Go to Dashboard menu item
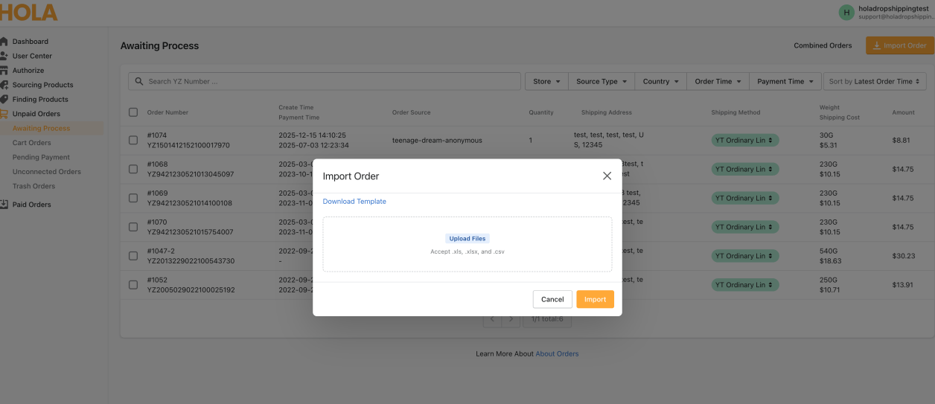 (x=31, y=42)
